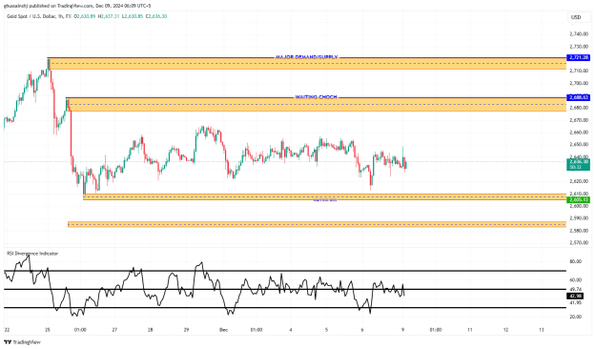Viewport: 596px width, 349px height.
Task: Click the teal current price tag 2,636.30
Action: (578, 164)
